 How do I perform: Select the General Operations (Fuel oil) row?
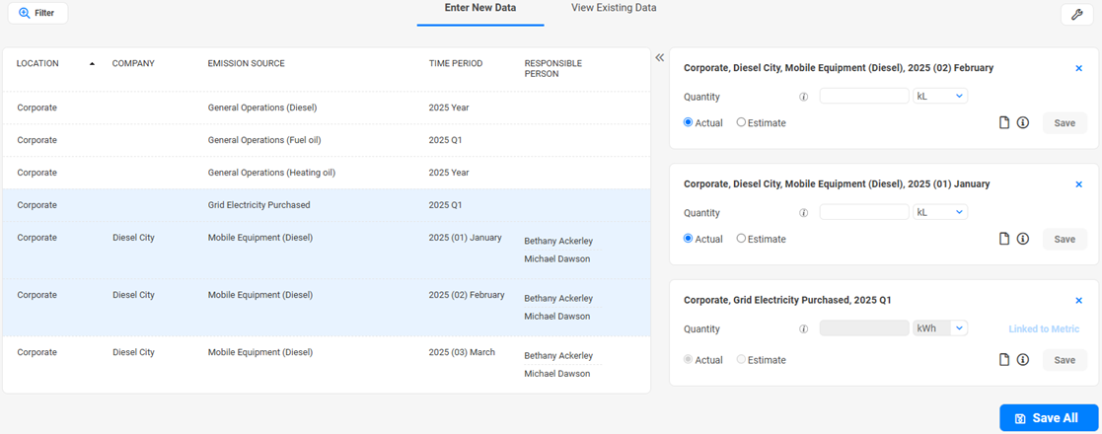pyautogui.click(x=327, y=140)
